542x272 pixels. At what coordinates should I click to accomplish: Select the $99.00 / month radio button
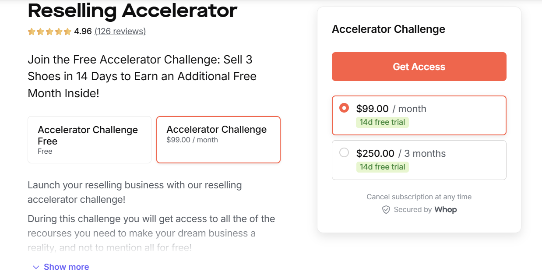344,108
